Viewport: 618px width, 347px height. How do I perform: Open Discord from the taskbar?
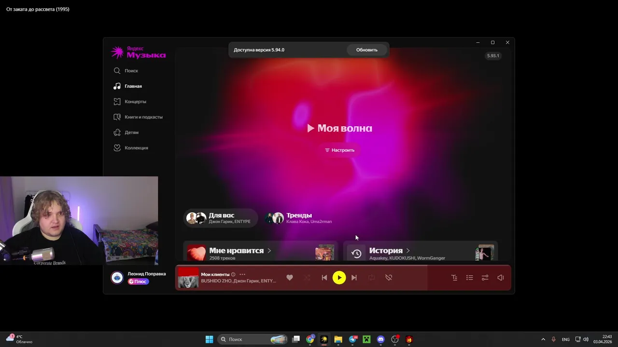(x=380, y=339)
